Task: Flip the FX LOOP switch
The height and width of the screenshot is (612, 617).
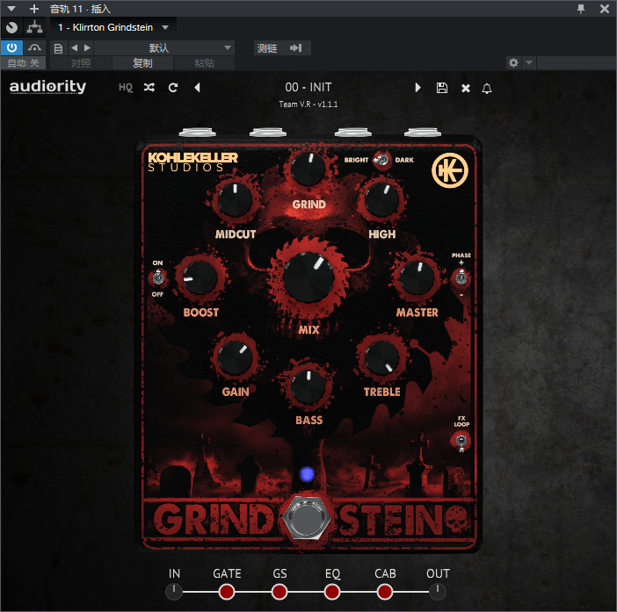Action: click(x=461, y=441)
